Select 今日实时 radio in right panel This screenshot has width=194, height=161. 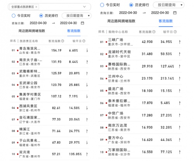tap(102, 5)
